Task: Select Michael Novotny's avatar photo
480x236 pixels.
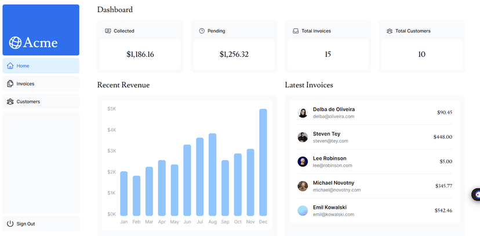Action: pyautogui.click(x=303, y=186)
